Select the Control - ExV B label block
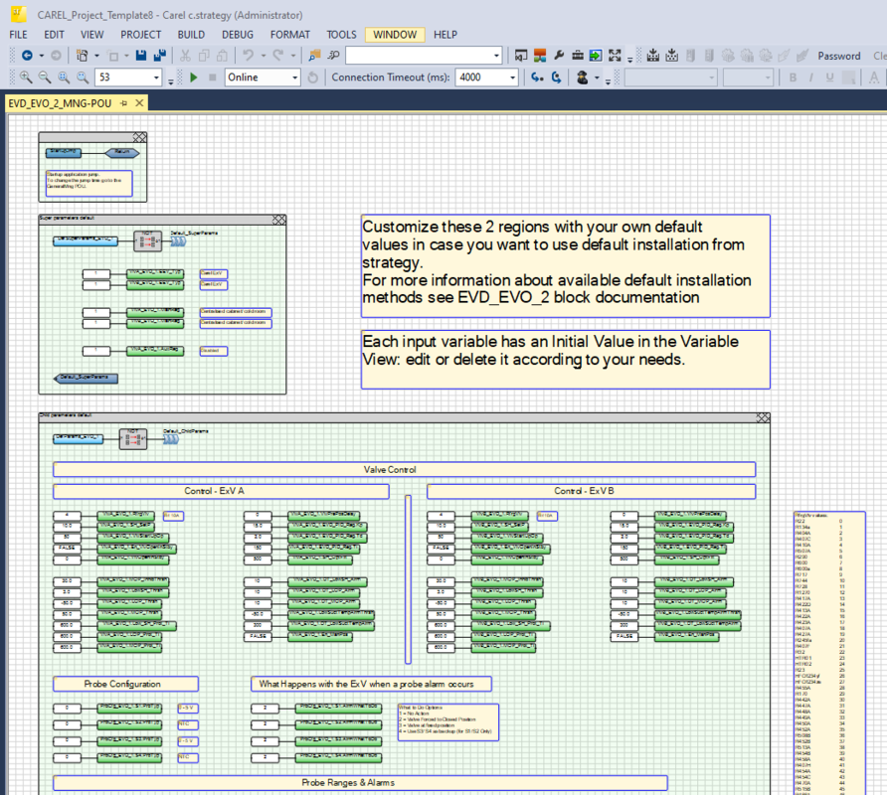 591,491
